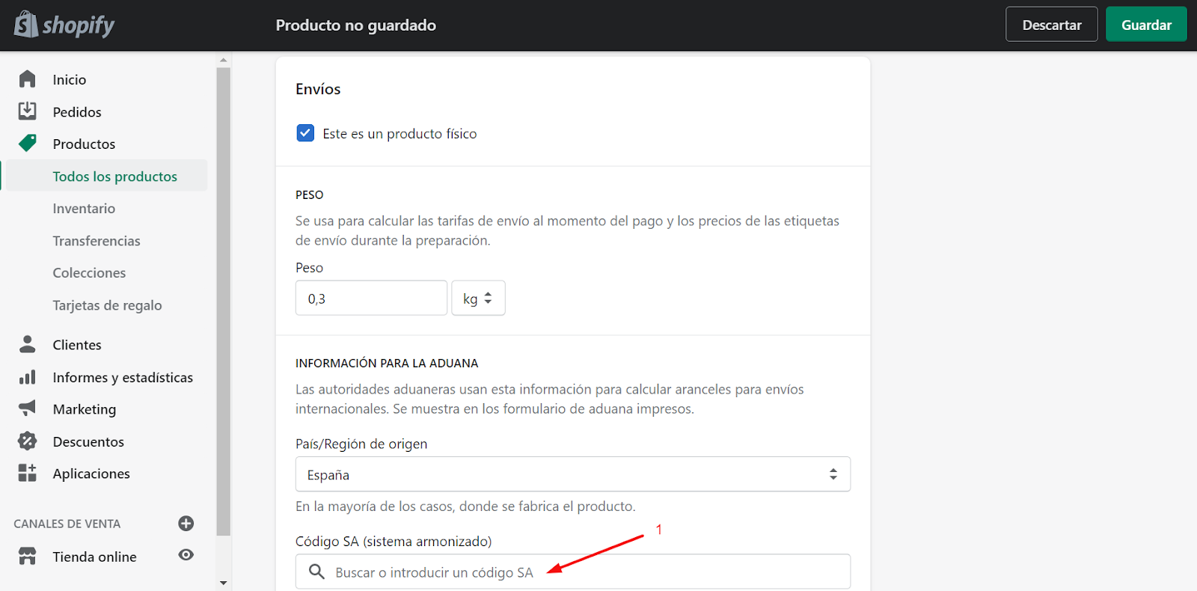Uncheck 'Este es un producto físico'

(x=305, y=133)
